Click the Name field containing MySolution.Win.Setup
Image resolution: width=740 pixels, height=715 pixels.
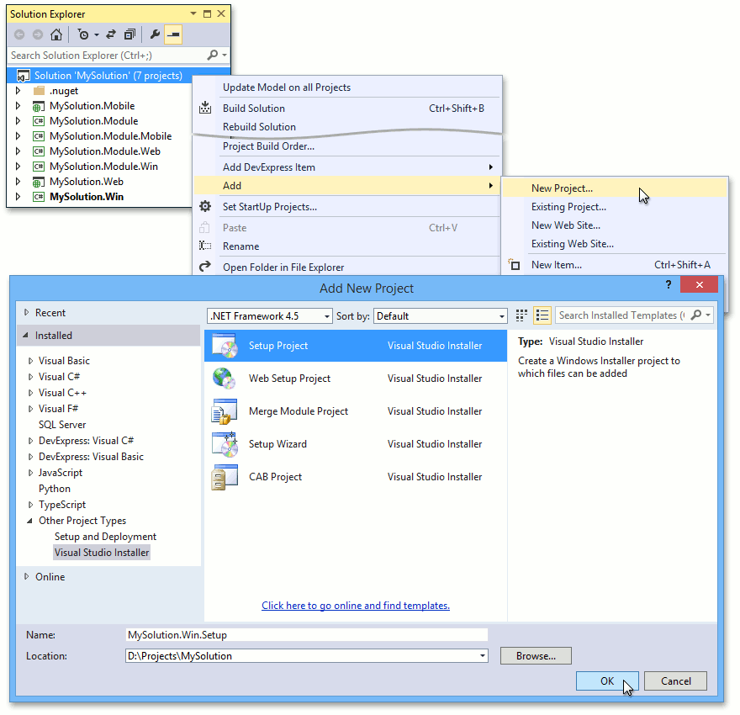307,635
